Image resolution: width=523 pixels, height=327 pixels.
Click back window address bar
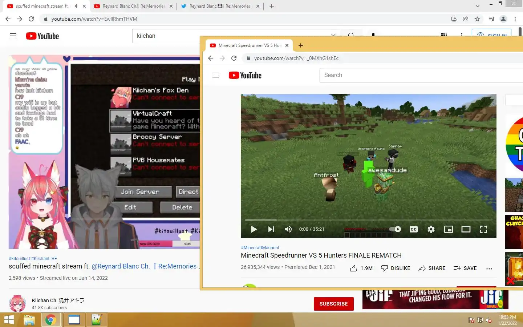coord(243,19)
